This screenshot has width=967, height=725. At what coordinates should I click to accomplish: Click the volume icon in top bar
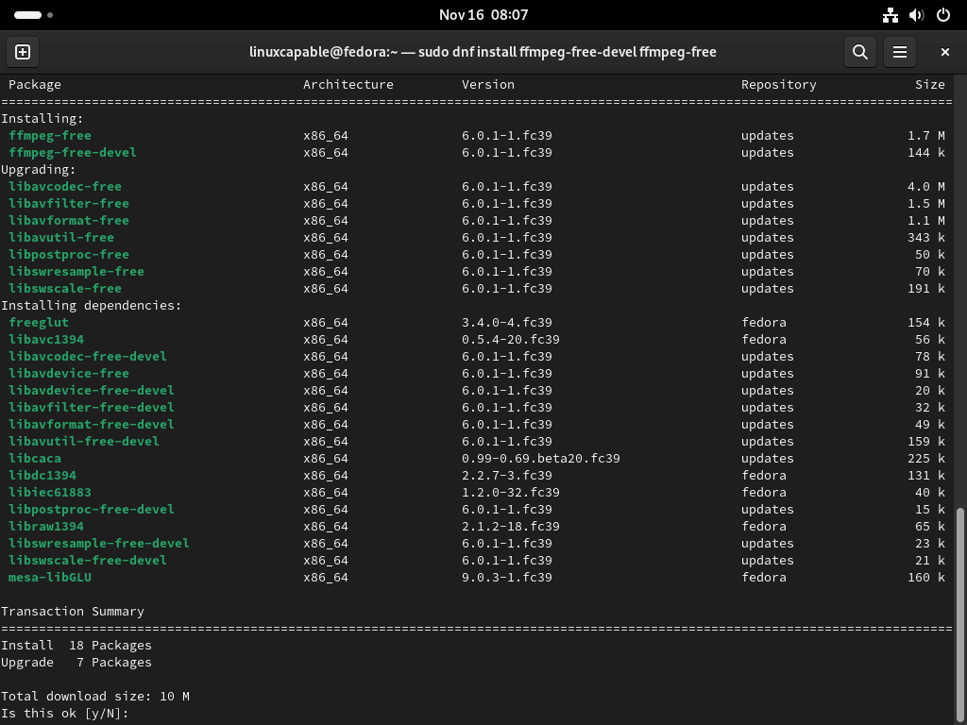tap(916, 15)
